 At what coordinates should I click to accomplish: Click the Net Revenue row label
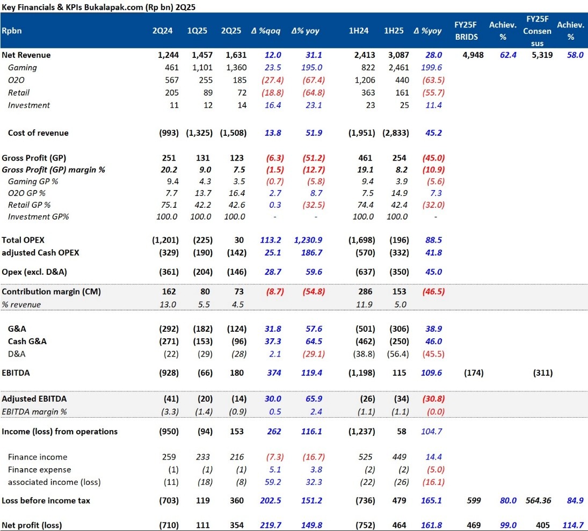[26, 55]
